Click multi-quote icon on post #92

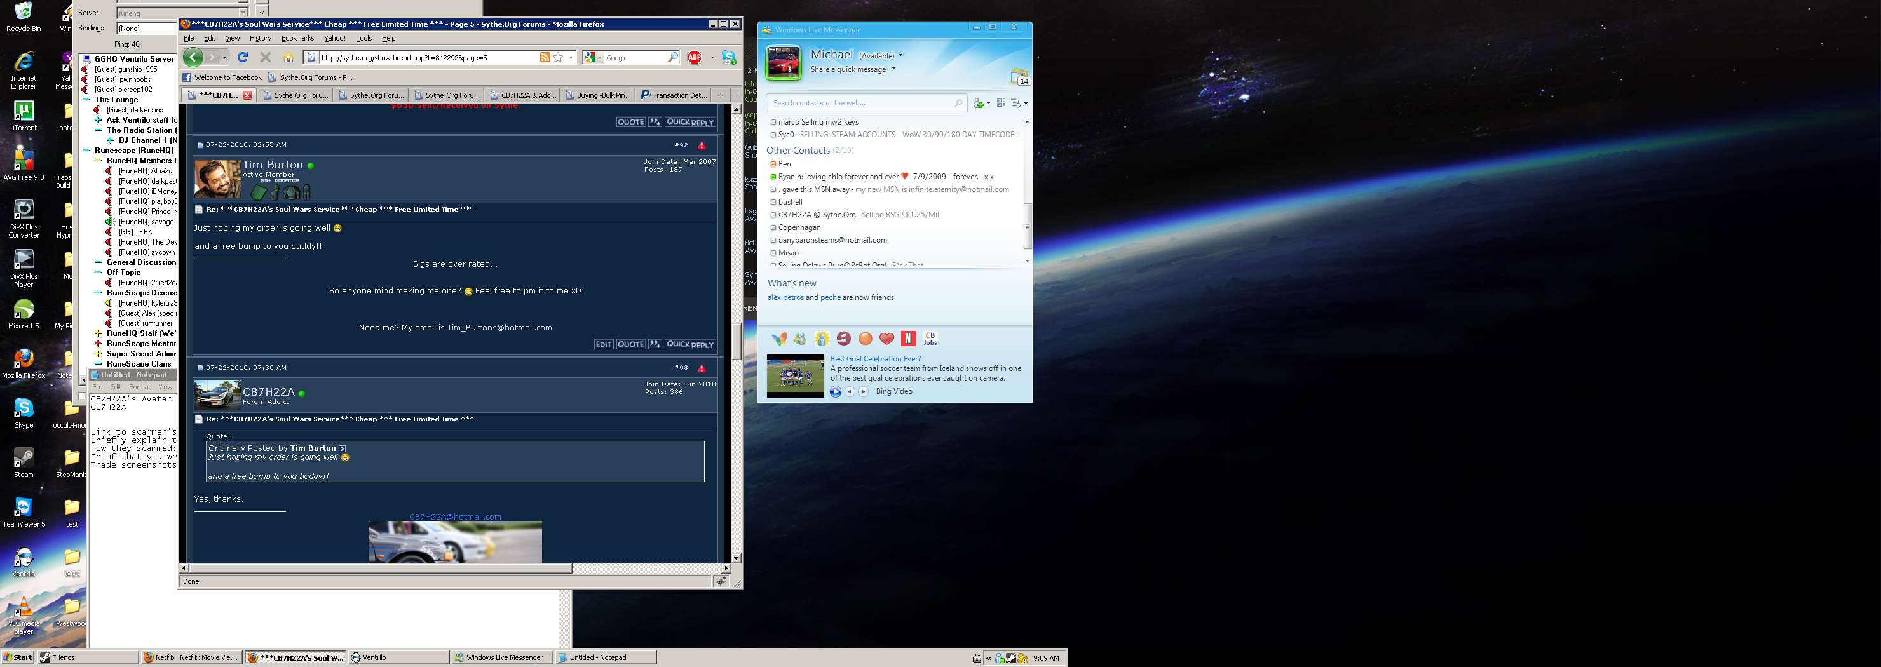[x=655, y=344]
